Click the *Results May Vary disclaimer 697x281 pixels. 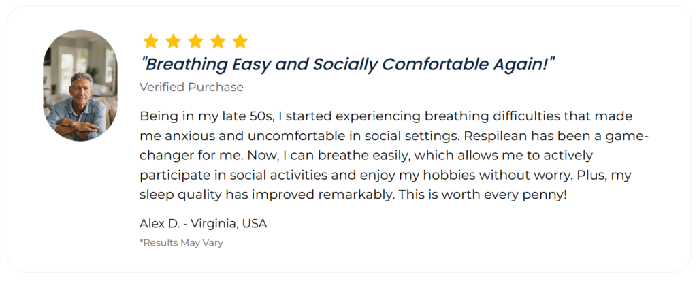coord(181,243)
